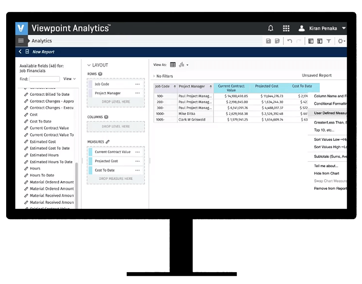Image resolution: width=362 pixels, height=284 pixels.
Task: Switch to chart view icon
Action: pyautogui.click(x=181, y=65)
